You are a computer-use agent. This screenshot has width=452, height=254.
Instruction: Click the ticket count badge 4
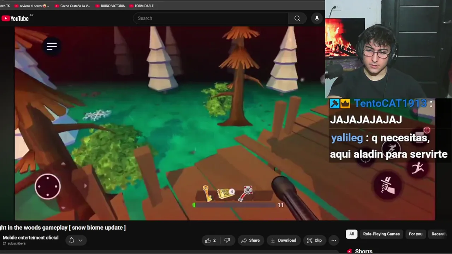232,192
